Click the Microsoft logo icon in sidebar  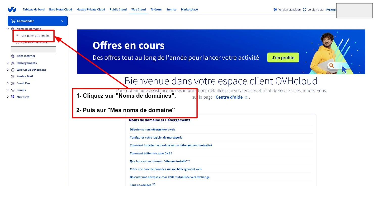coord(13,97)
